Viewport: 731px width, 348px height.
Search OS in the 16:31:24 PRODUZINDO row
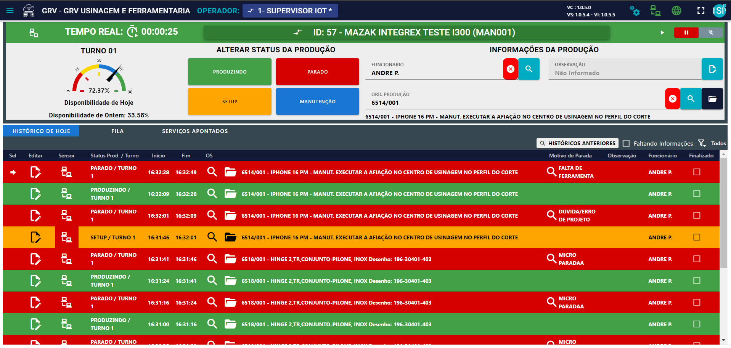[x=212, y=281]
